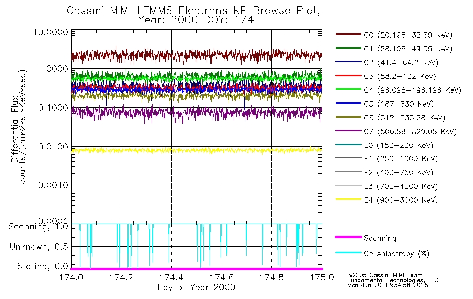Click the 10.0000 y-axis tick label
This screenshot has width=473, height=299.
pyautogui.click(x=51, y=32)
